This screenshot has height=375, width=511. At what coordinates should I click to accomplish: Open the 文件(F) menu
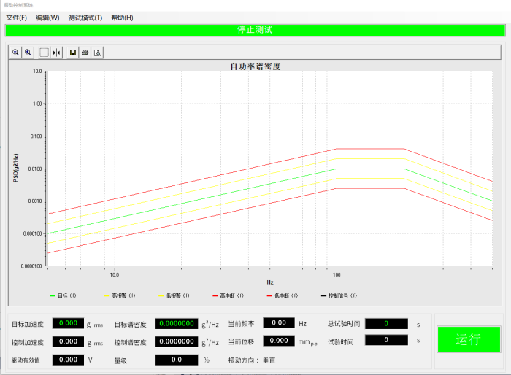[x=16, y=18]
